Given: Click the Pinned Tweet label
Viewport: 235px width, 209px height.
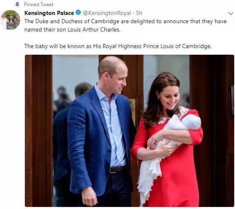Looking at the screenshot, I should click(x=39, y=5).
